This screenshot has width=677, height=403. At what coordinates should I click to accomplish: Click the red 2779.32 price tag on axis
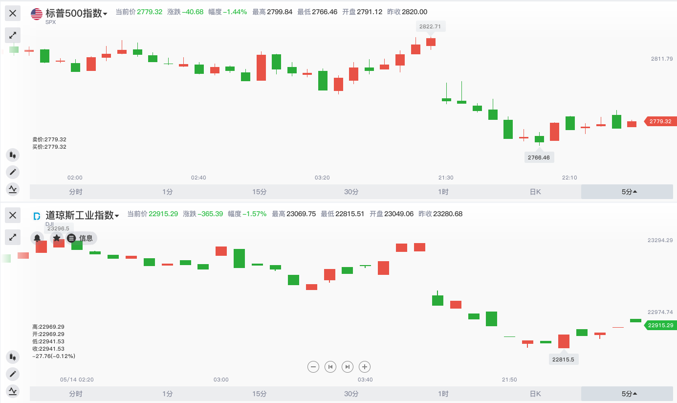coord(660,121)
